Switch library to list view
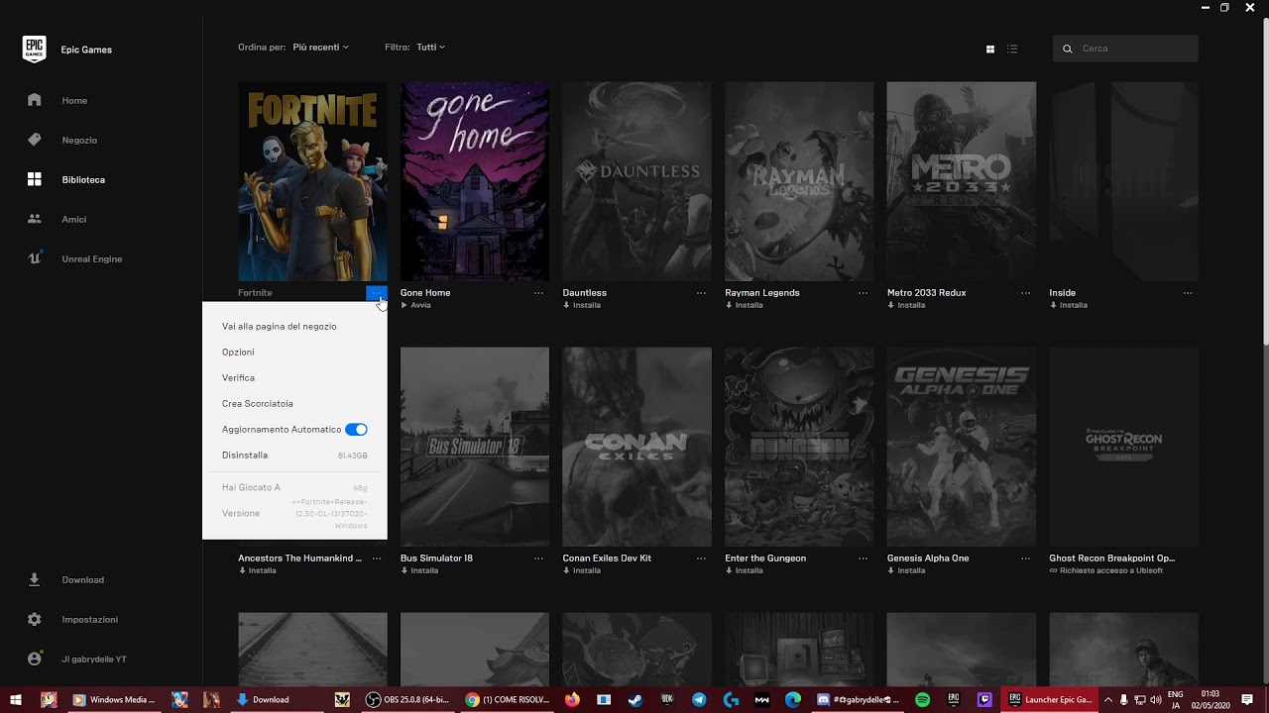The width and height of the screenshot is (1269, 713). [1012, 49]
